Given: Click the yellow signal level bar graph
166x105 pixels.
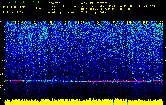Looking at the screenshot, I should point(84,102).
